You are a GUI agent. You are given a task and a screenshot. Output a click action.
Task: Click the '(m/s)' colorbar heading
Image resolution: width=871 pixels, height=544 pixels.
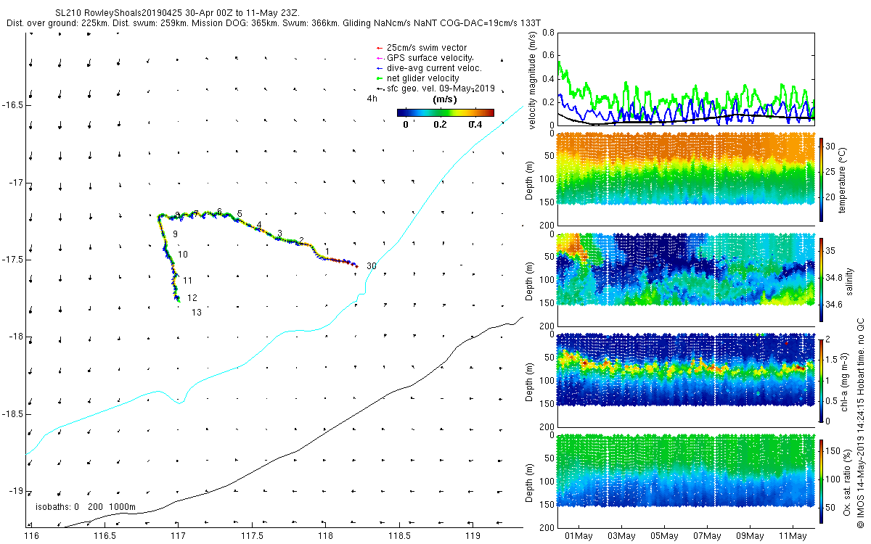coord(444,99)
